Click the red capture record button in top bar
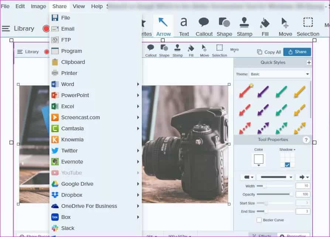 pos(46,28)
